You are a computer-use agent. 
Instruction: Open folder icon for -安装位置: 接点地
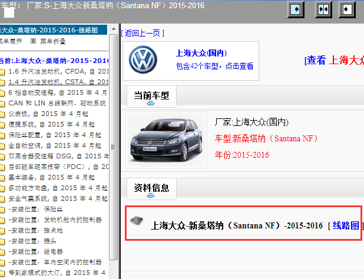[2, 231]
